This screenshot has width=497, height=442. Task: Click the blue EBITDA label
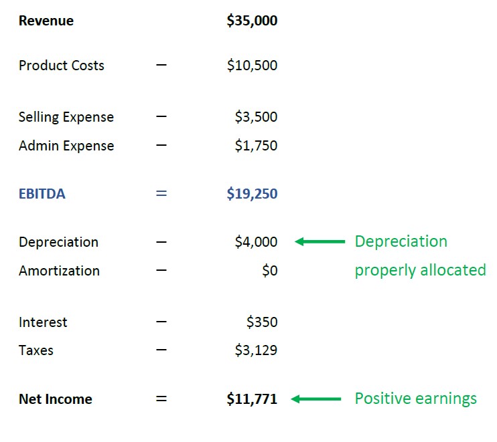coord(42,195)
